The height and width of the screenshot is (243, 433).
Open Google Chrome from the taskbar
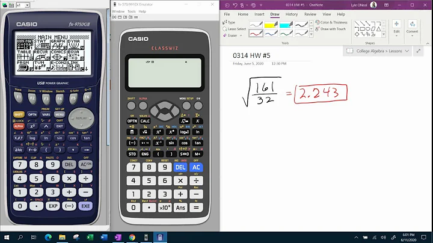click(x=132, y=237)
